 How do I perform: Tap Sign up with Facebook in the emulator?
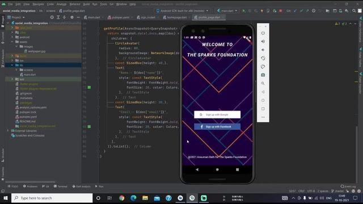pos(217,127)
